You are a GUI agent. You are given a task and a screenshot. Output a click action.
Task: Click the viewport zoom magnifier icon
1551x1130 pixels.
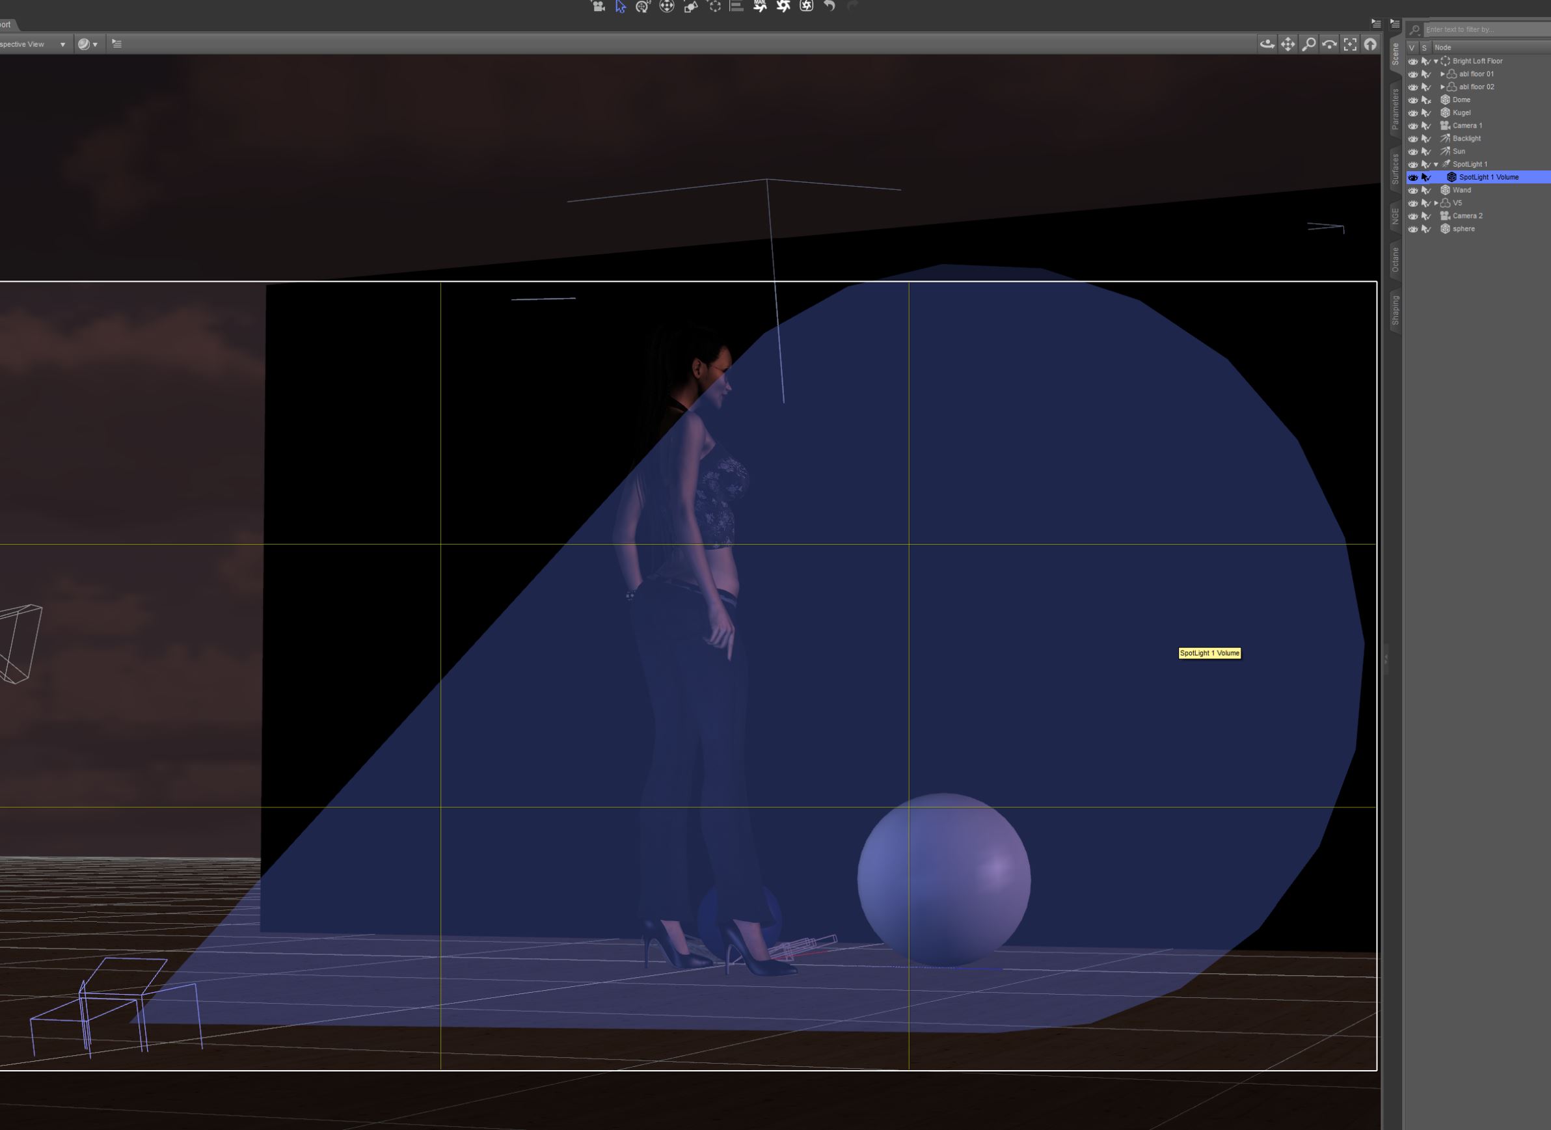[1308, 44]
